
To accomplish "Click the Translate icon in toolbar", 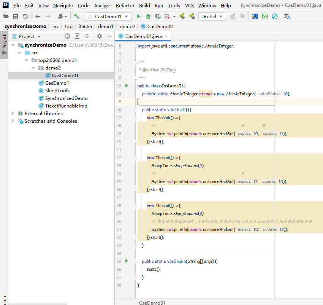I will point(287,16).
